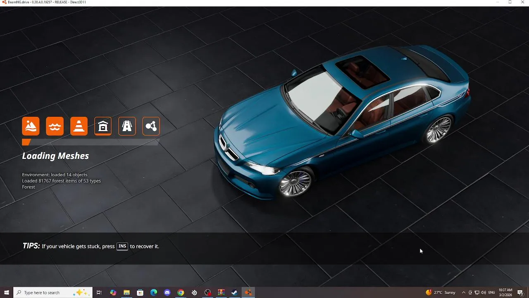Maximize the BeamNG.drive window
The image size is (529, 298).
click(510, 2)
